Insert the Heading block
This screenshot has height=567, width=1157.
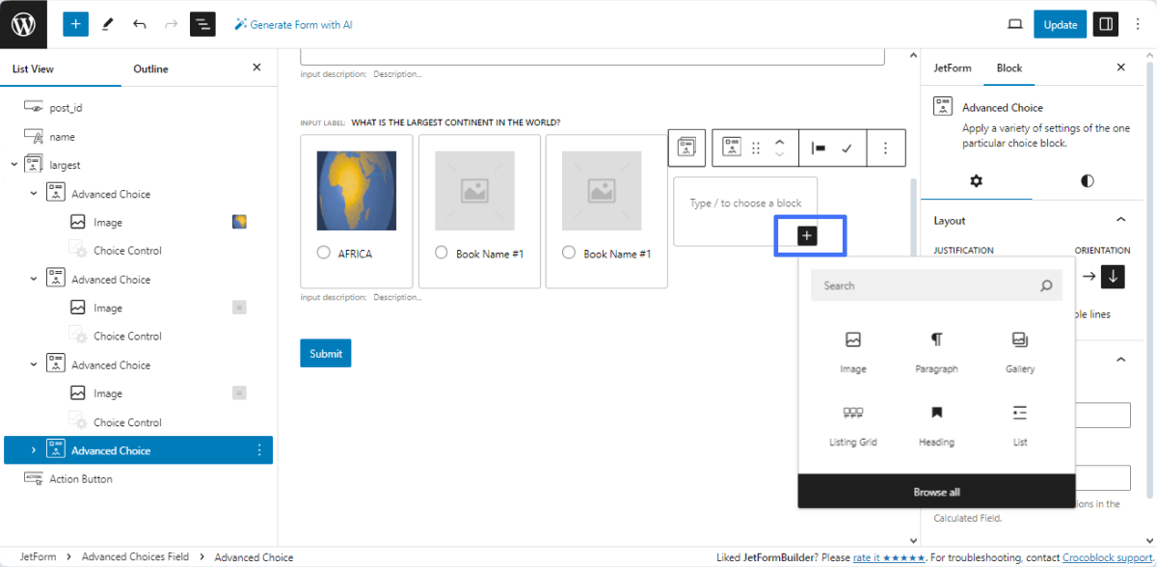tap(936, 425)
